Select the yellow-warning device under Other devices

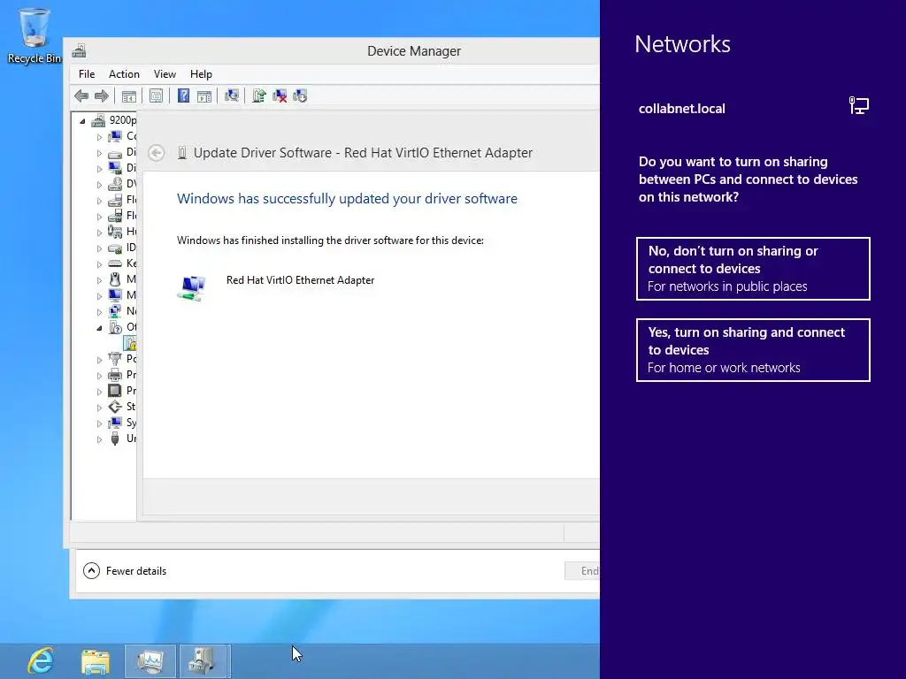coord(131,344)
